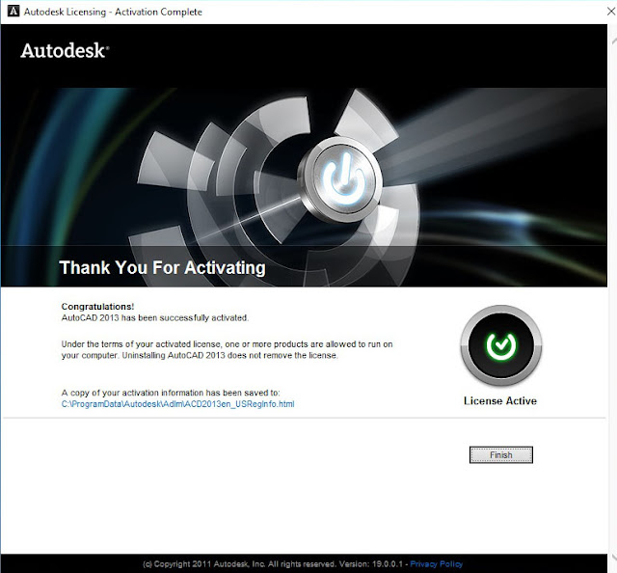Open the Privacy Policy link

tap(437, 564)
